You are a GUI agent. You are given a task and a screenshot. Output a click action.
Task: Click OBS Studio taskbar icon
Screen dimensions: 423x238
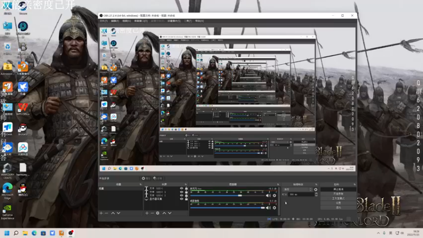71,233
